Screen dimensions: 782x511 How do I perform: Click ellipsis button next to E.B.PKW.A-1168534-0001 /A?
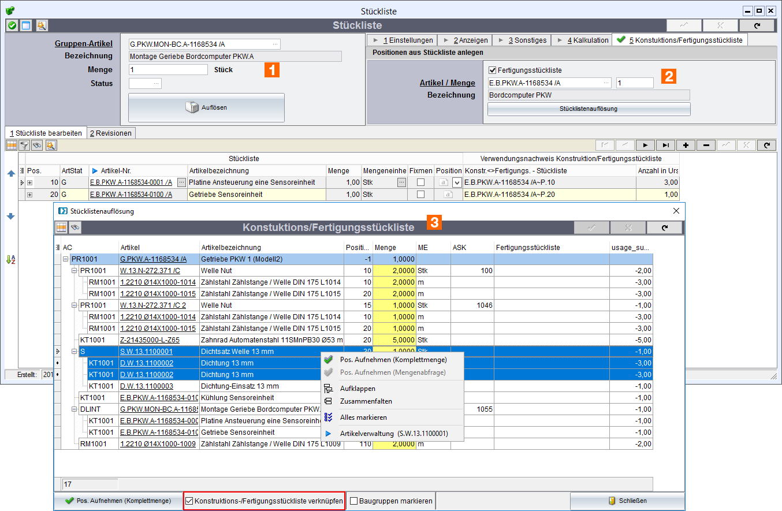click(181, 182)
